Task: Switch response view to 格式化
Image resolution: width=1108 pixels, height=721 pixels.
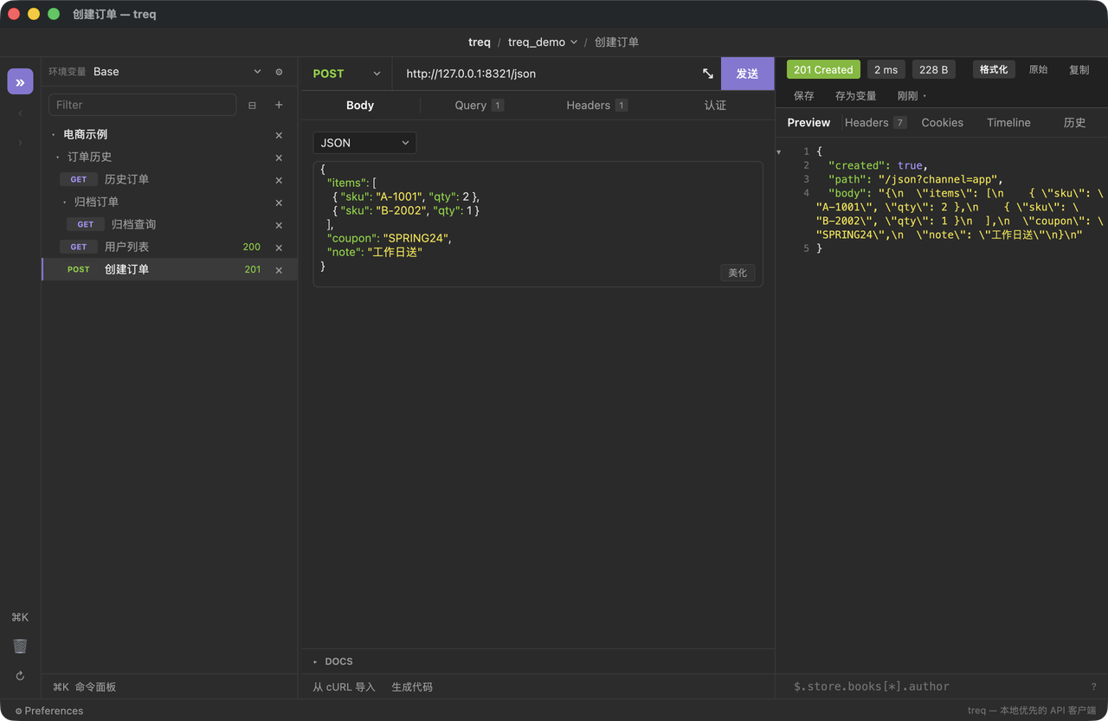Action: [x=994, y=70]
